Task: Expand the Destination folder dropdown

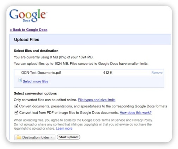Action: (35, 137)
